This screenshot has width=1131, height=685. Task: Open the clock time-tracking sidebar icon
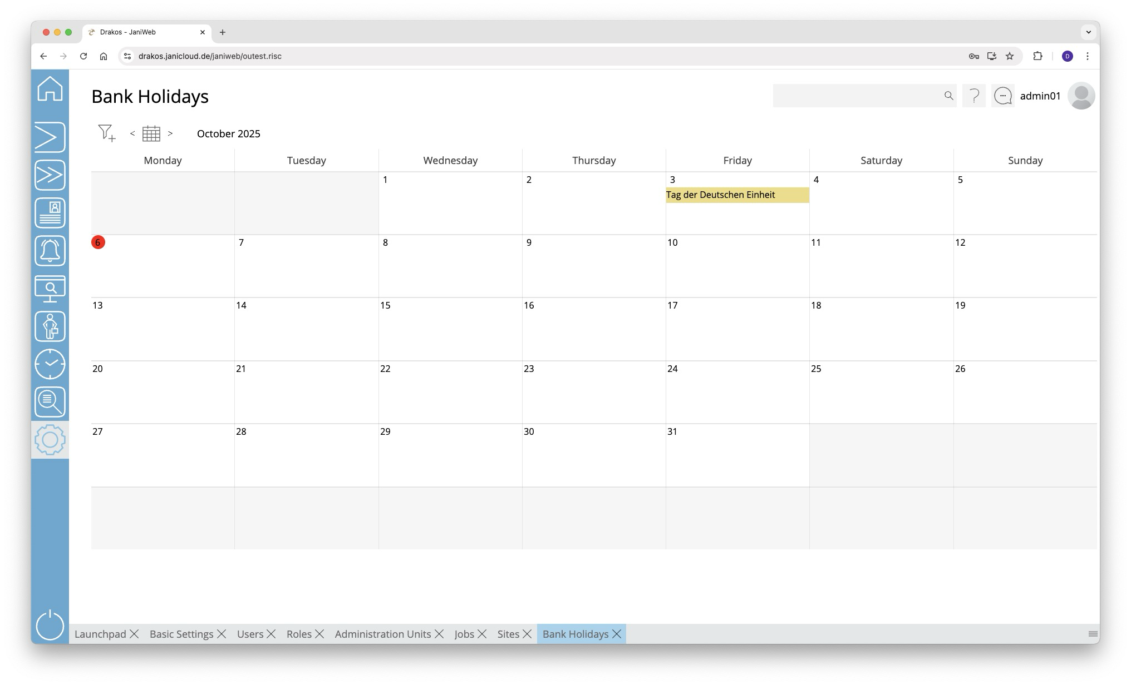[50, 364]
